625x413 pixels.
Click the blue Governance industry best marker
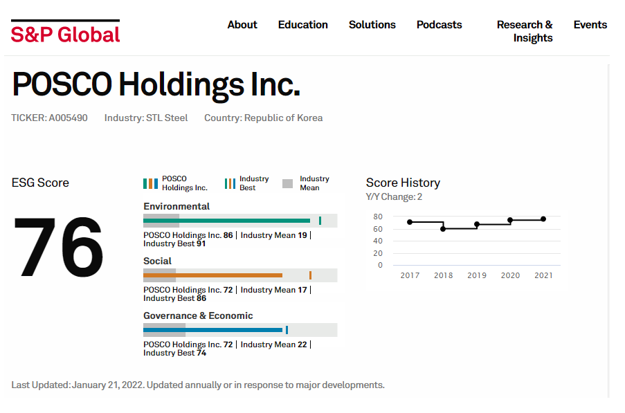(x=287, y=330)
